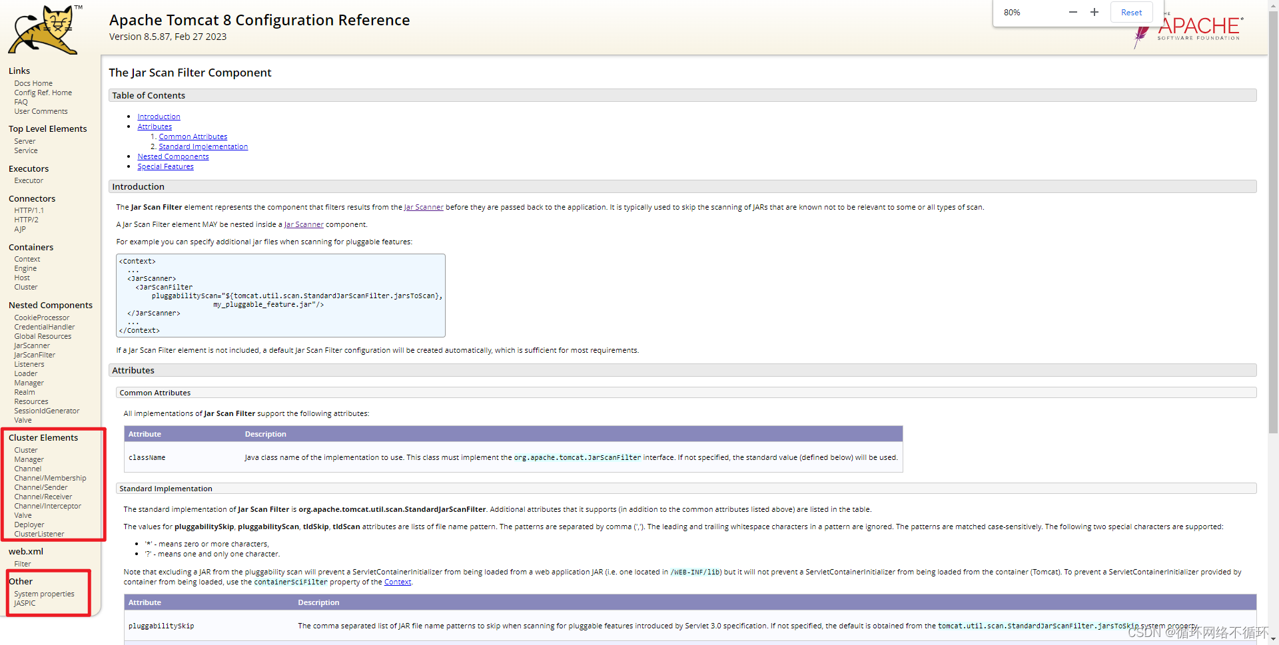This screenshot has width=1279, height=645.
Task: Open Engine container page
Action: [x=25, y=268]
